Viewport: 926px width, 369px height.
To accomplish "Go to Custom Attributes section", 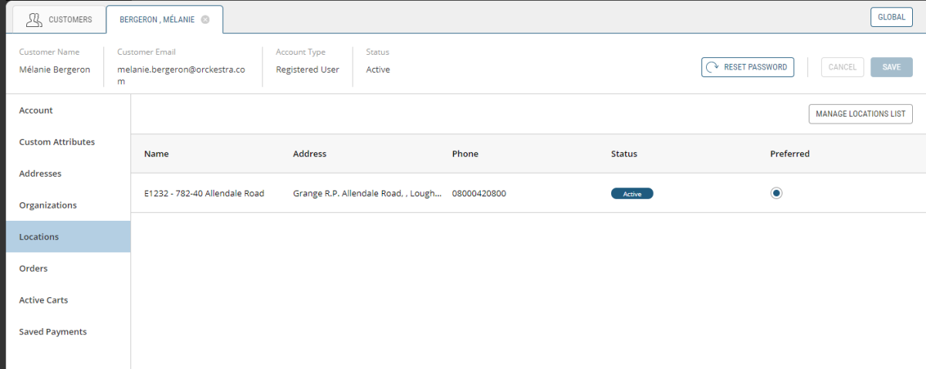I will (57, 142).
